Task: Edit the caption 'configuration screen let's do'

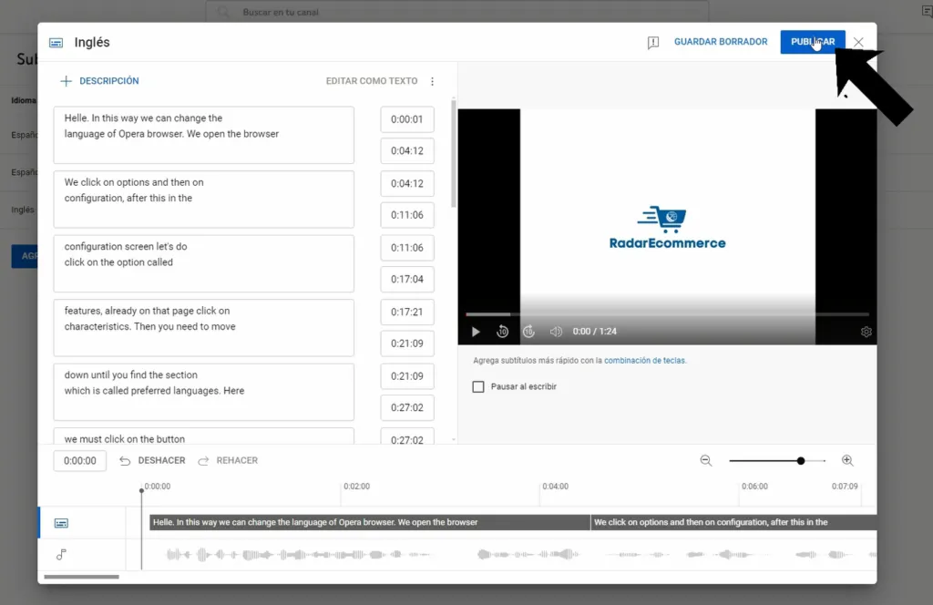Action: 203,263
